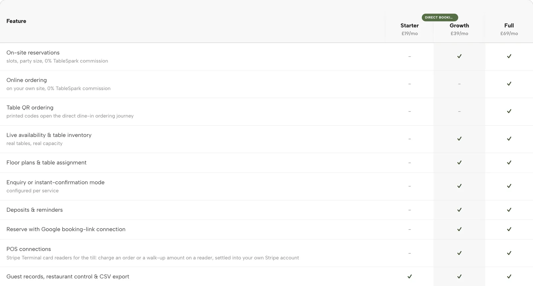Click the Full checkmark for Table QR ordering
Viewport: 533px width, 286px height.
[509, 111]
